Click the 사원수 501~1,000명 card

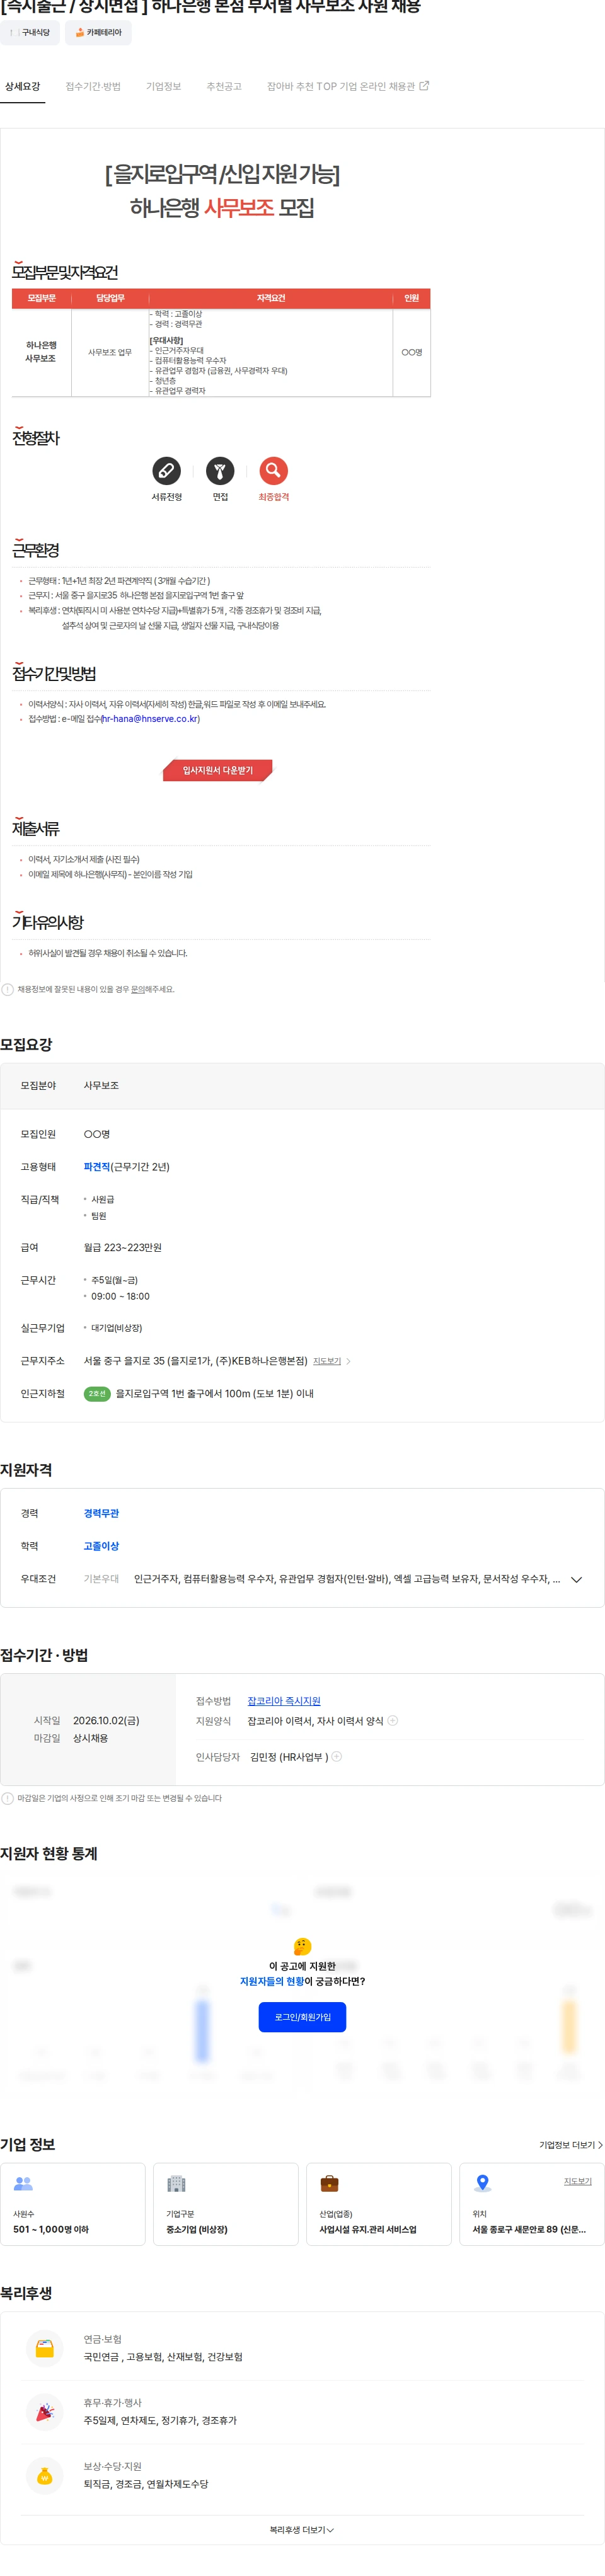(x=73, y=2203)
